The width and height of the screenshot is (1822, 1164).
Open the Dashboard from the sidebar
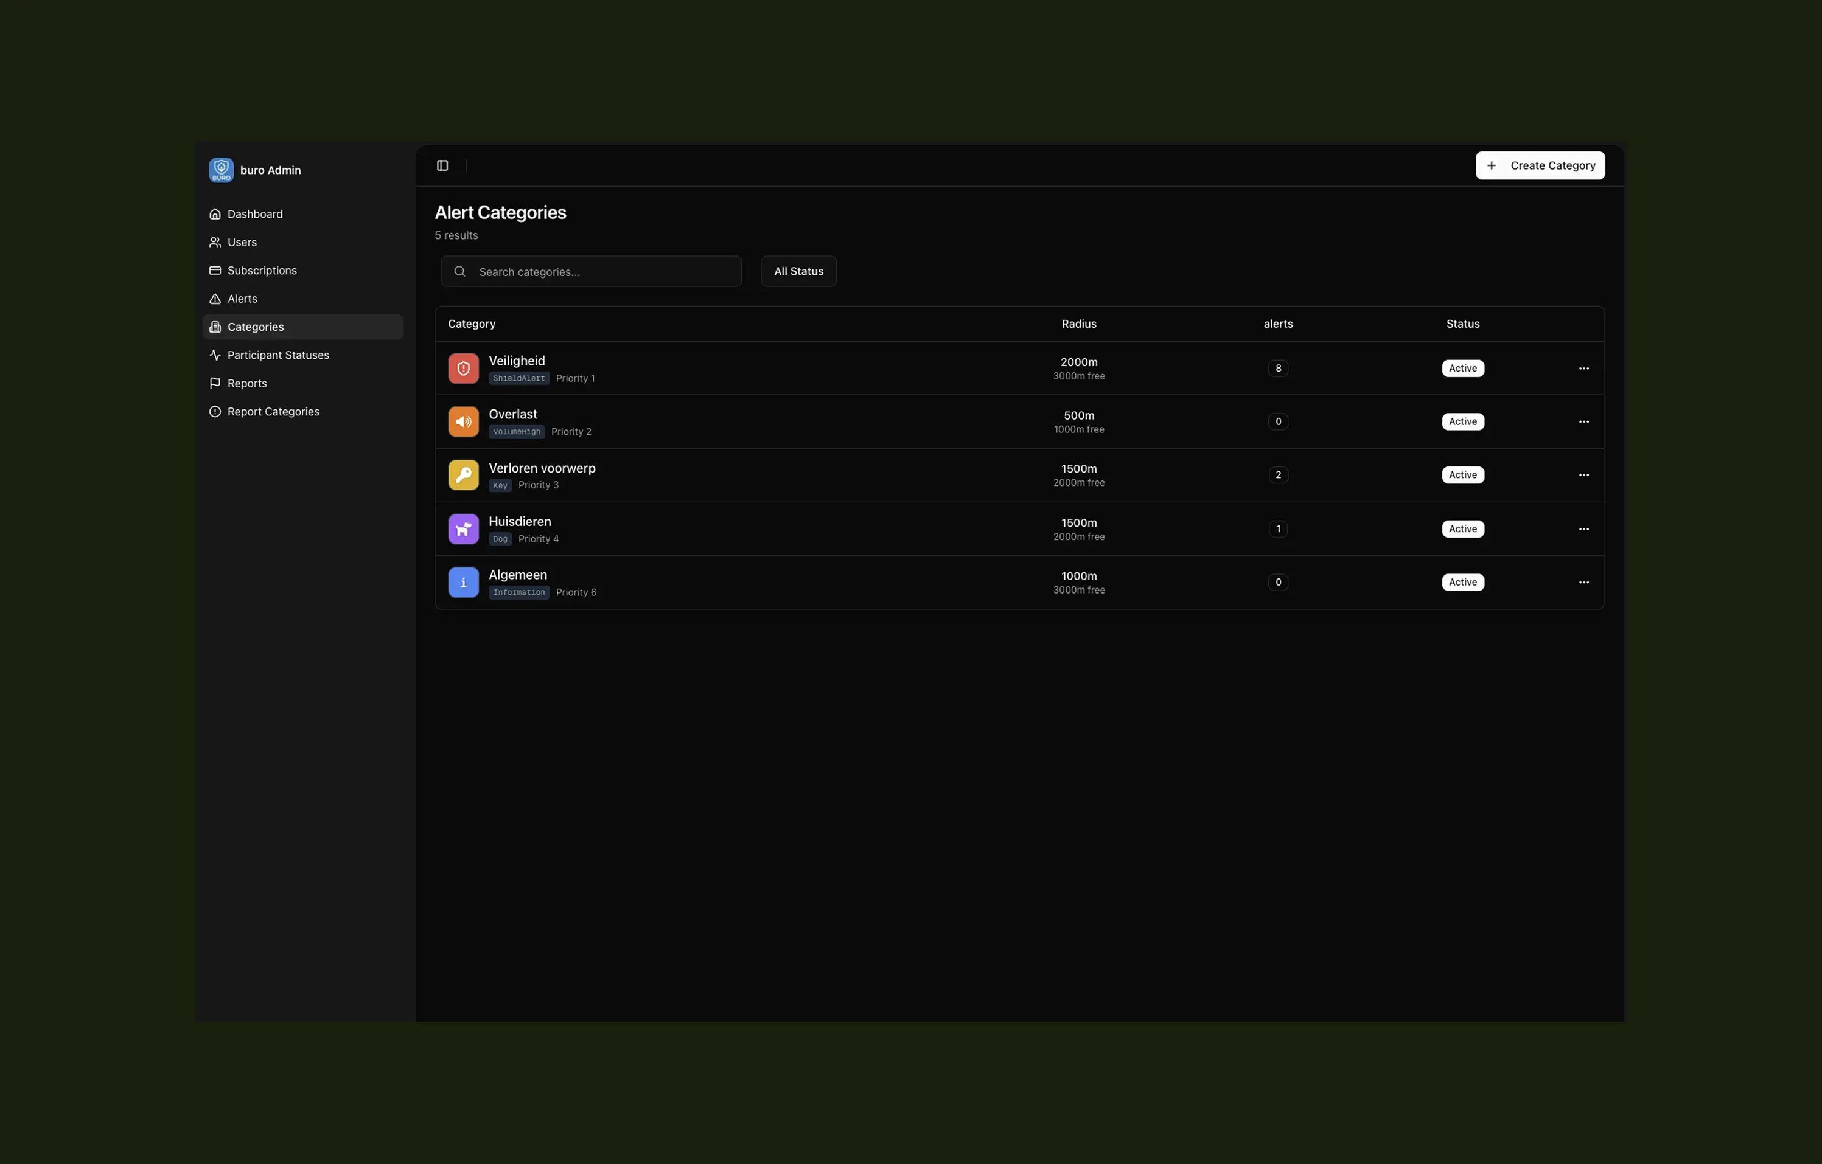tap(254, 213)
